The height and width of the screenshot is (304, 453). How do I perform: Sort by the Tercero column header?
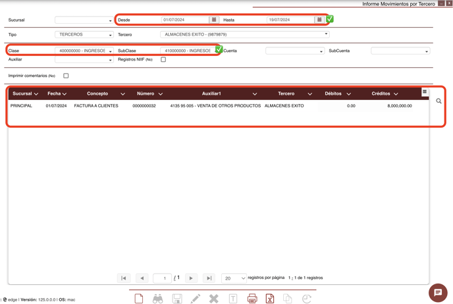(286, 93)
